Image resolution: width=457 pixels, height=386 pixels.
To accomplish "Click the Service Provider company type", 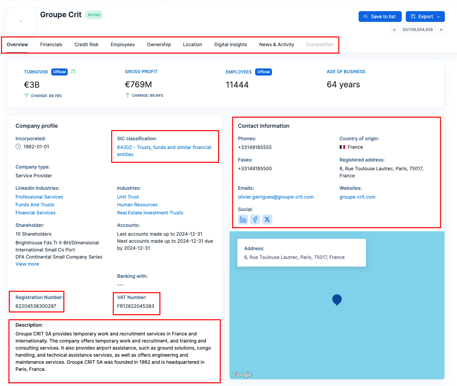I will pos(34,176).
